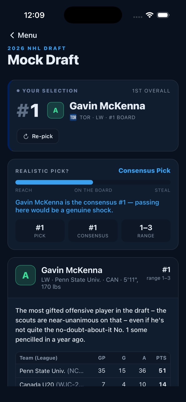
Task: Click the Wi-Fi status icon
Action: (150, 15)
